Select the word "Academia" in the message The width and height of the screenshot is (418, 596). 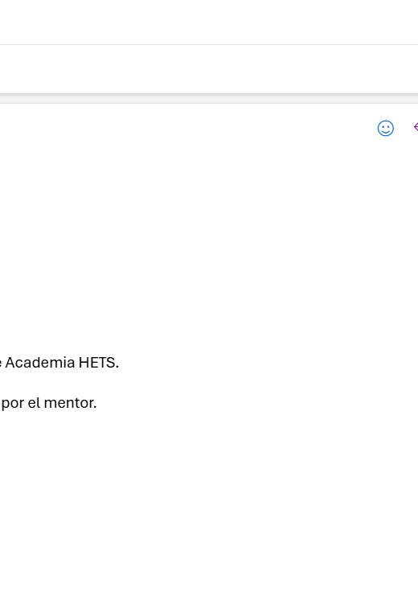[40, 363]
